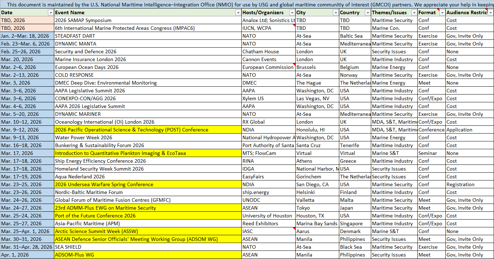Click the Mar. 31–Apr. 28, 2026 date cell
Screen dimensions: 494x259
27,247
